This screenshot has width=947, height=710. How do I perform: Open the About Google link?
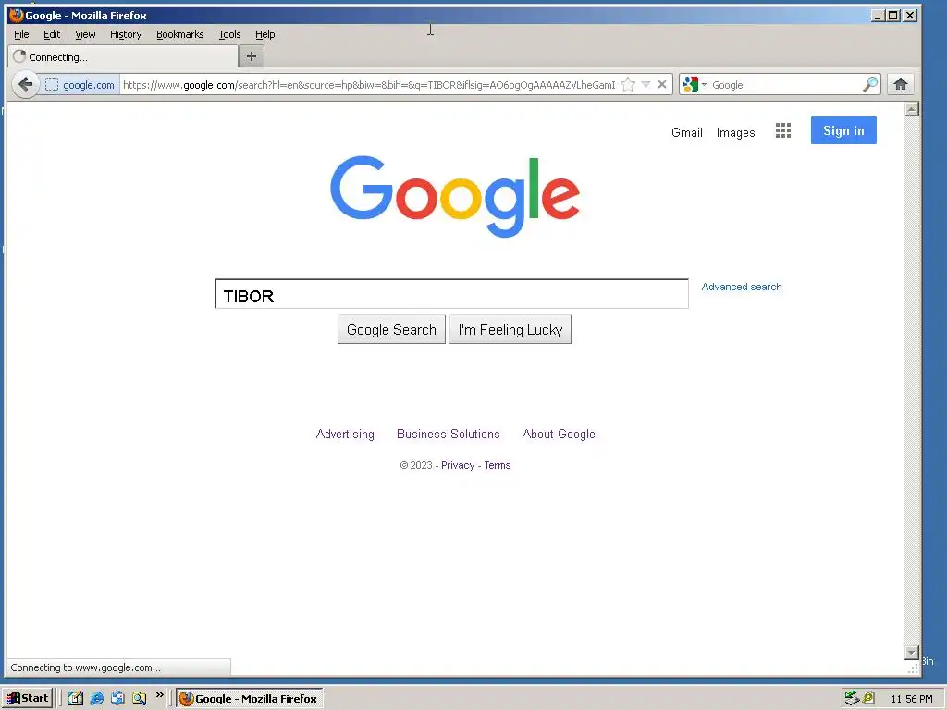tap(559, 435)
